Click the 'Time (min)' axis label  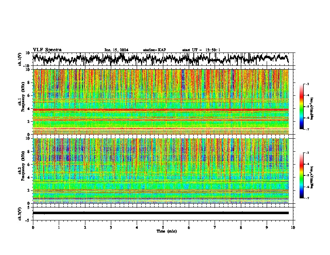pyautogui.click(x=167, y=231)
